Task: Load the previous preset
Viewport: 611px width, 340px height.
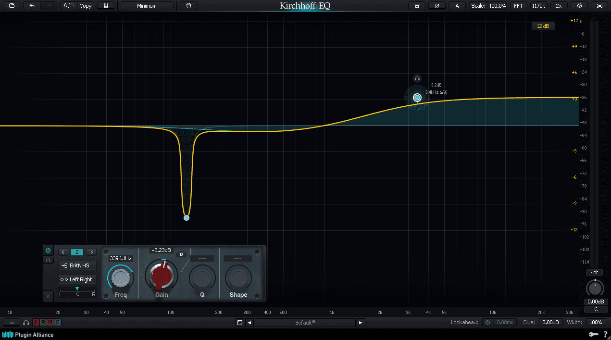Action: [x=249, y=323]
